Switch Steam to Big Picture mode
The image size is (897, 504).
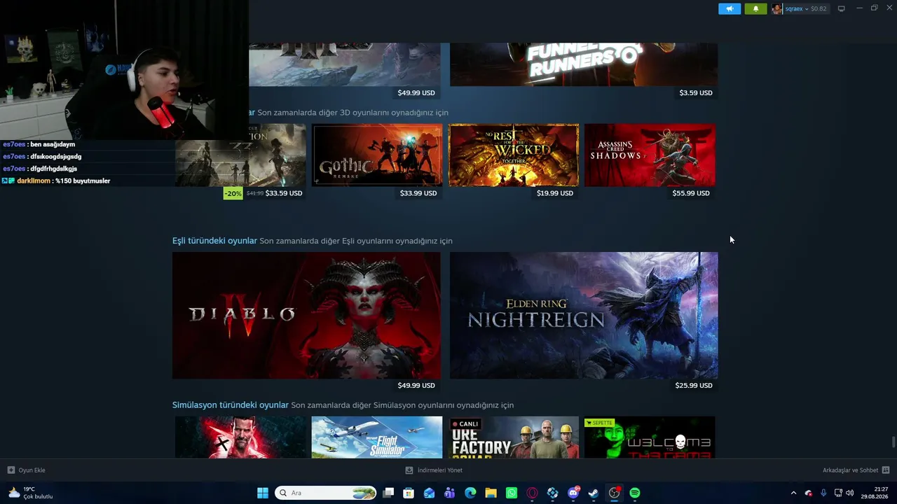click(x=842, y=9)
